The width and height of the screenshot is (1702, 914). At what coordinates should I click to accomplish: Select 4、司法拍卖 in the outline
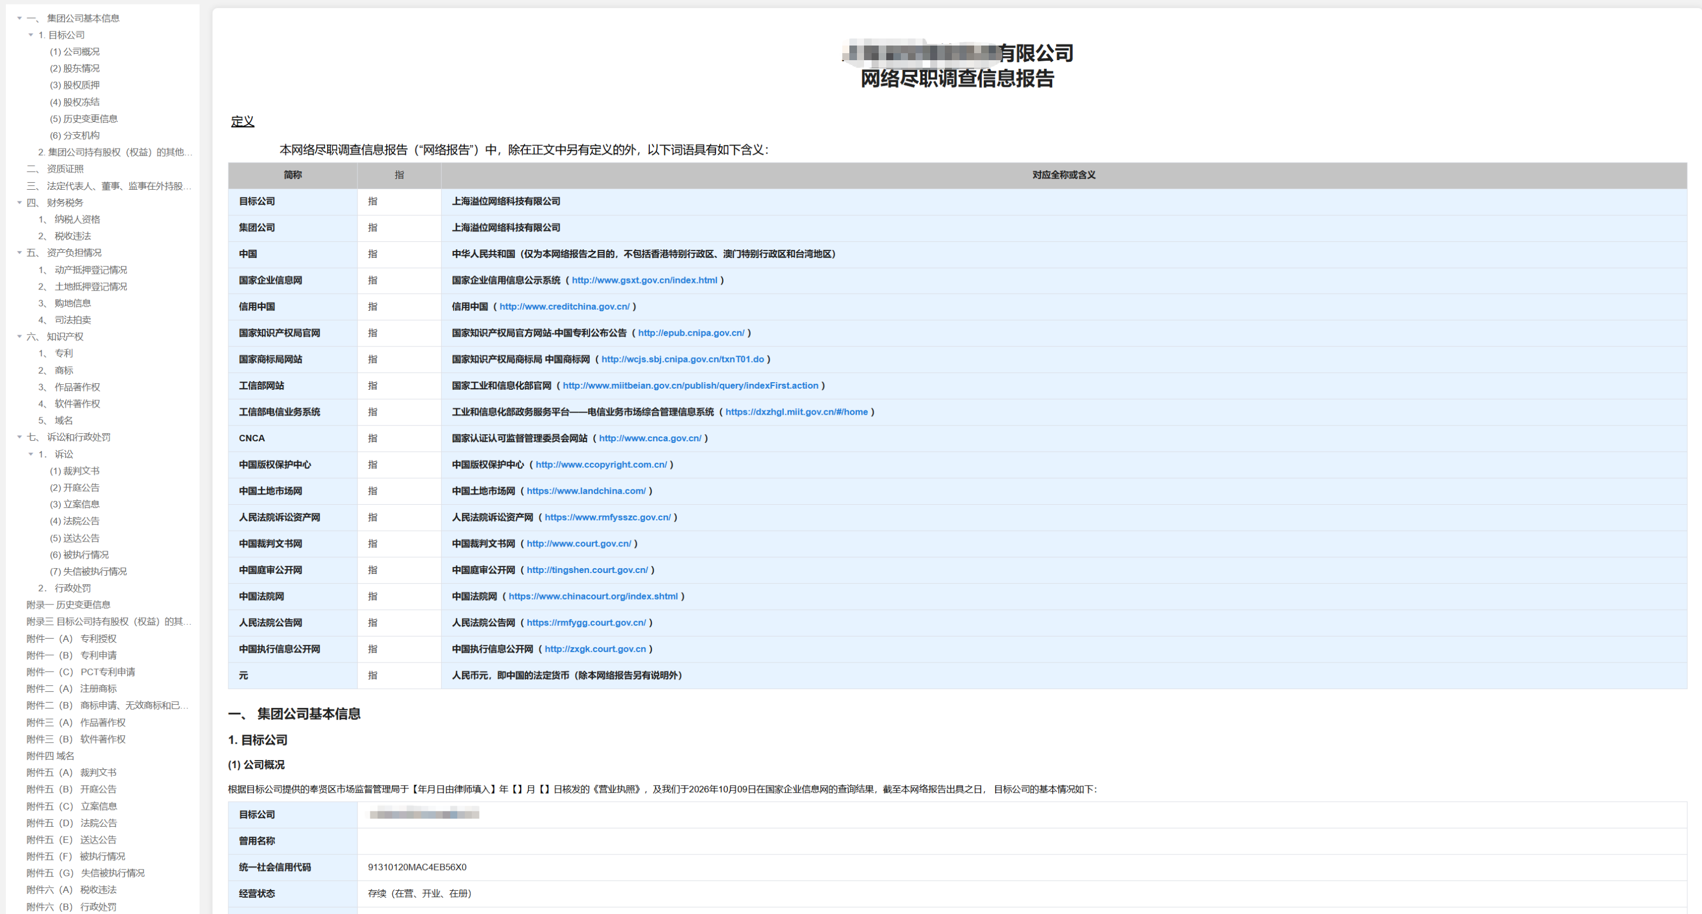[65, 320]
